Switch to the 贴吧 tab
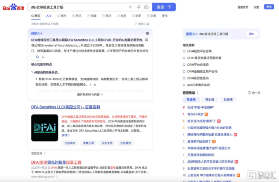The image size is (279, 182). pyautogui.click(x=137, y=16)
